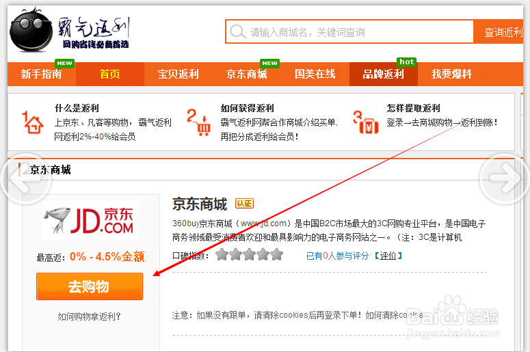Open the 品牌返利 menu item
The width and height of the screenshot is (530, 352).
pos(383,74)
